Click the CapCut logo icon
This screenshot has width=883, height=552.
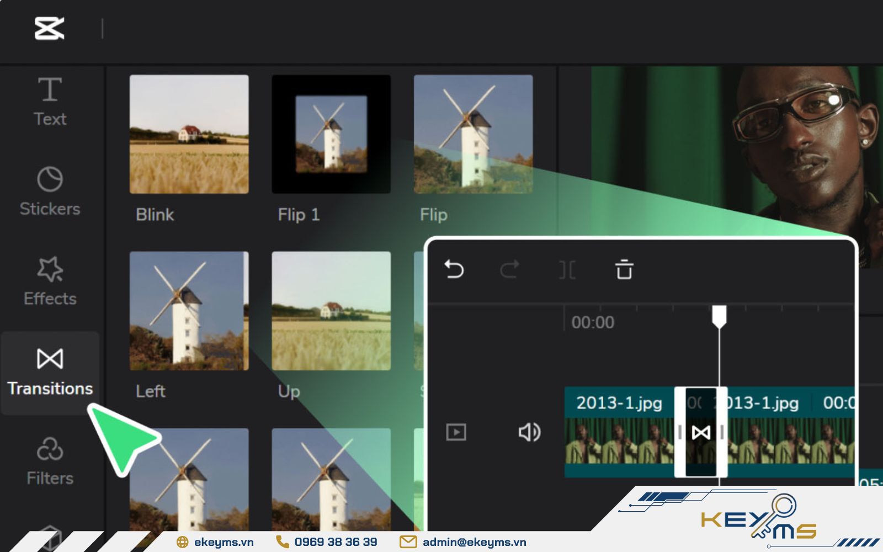[50, 28]
